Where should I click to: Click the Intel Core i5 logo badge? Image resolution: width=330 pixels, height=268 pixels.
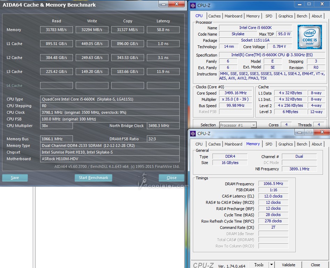[x=309, y=37]
